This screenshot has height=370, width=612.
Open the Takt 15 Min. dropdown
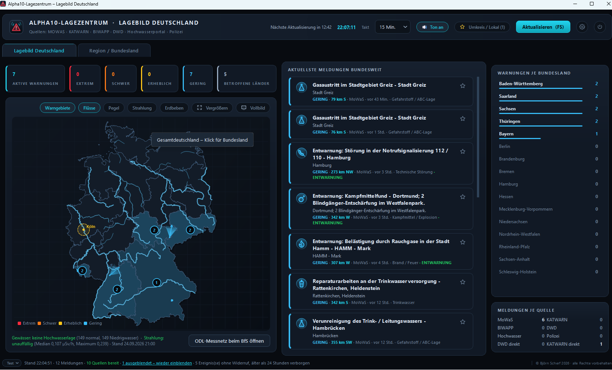coord(393,27)
